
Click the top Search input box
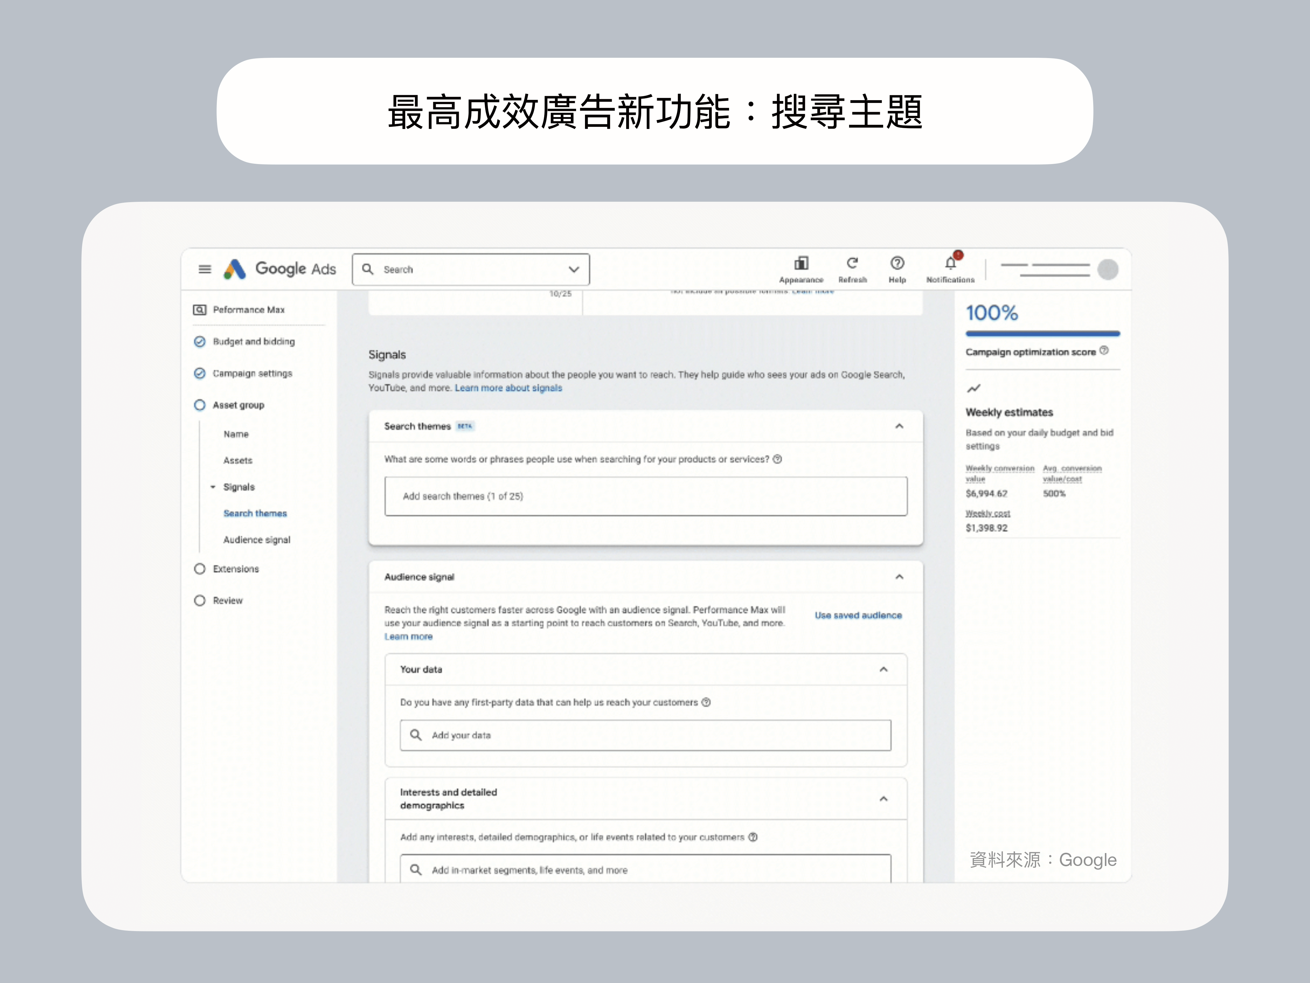pyautogui.click(x=471, y=270)
